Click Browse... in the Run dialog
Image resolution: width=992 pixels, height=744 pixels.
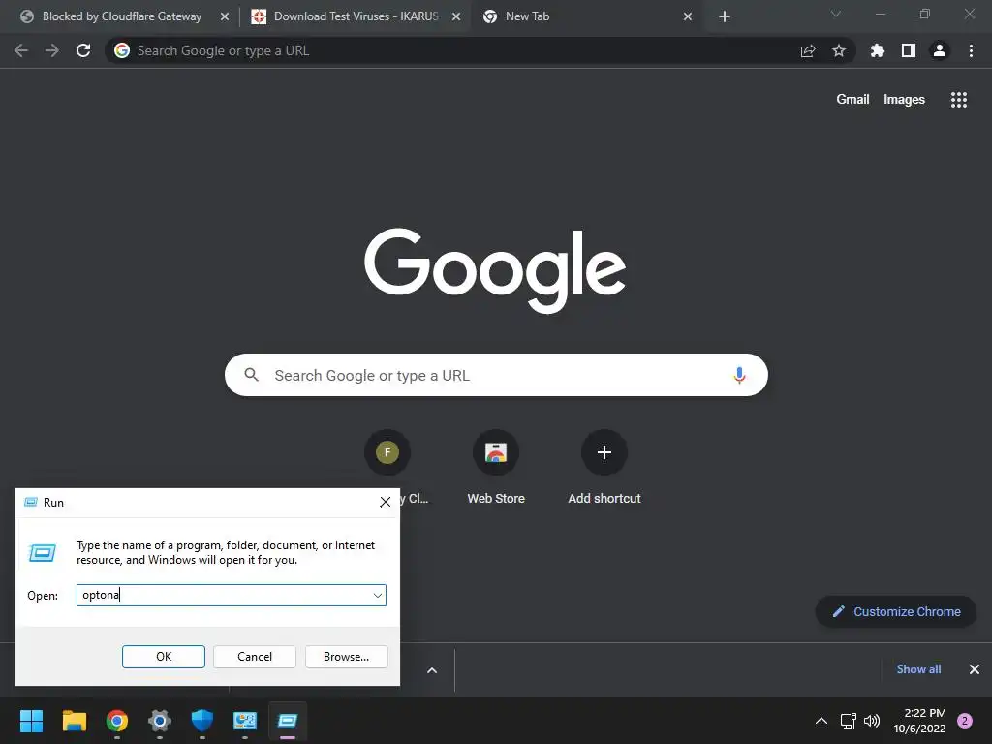[x=346, y=657]
